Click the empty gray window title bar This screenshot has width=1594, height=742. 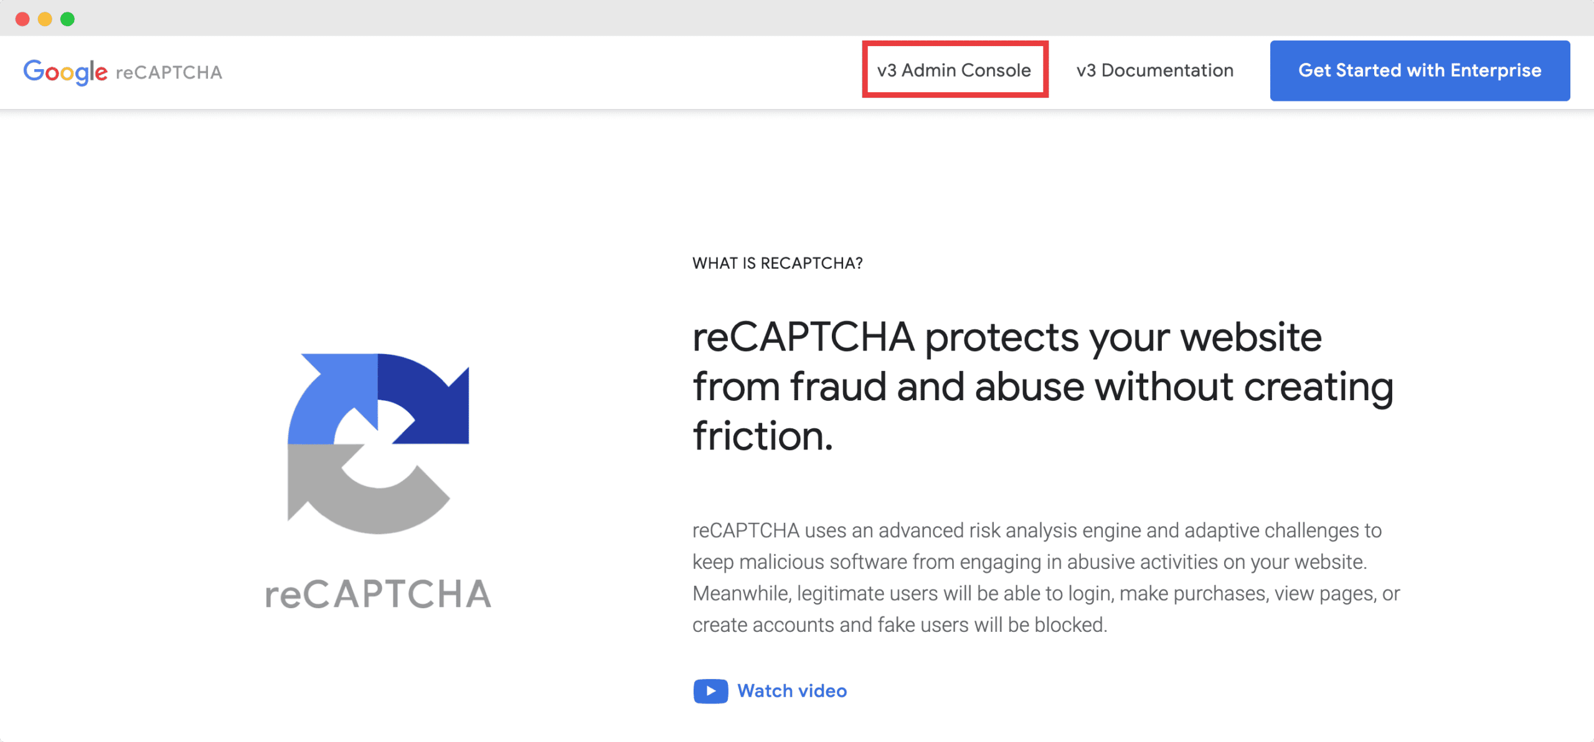[x=797, y=18]
